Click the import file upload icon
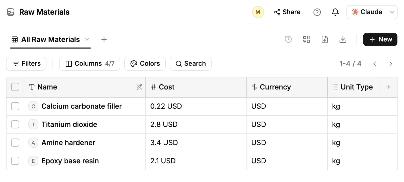This screenshot has width=404, height=182. tap(324, 39)
